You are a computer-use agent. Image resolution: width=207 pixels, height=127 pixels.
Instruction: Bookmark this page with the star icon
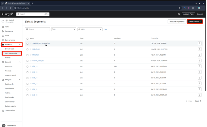point(180,8)
